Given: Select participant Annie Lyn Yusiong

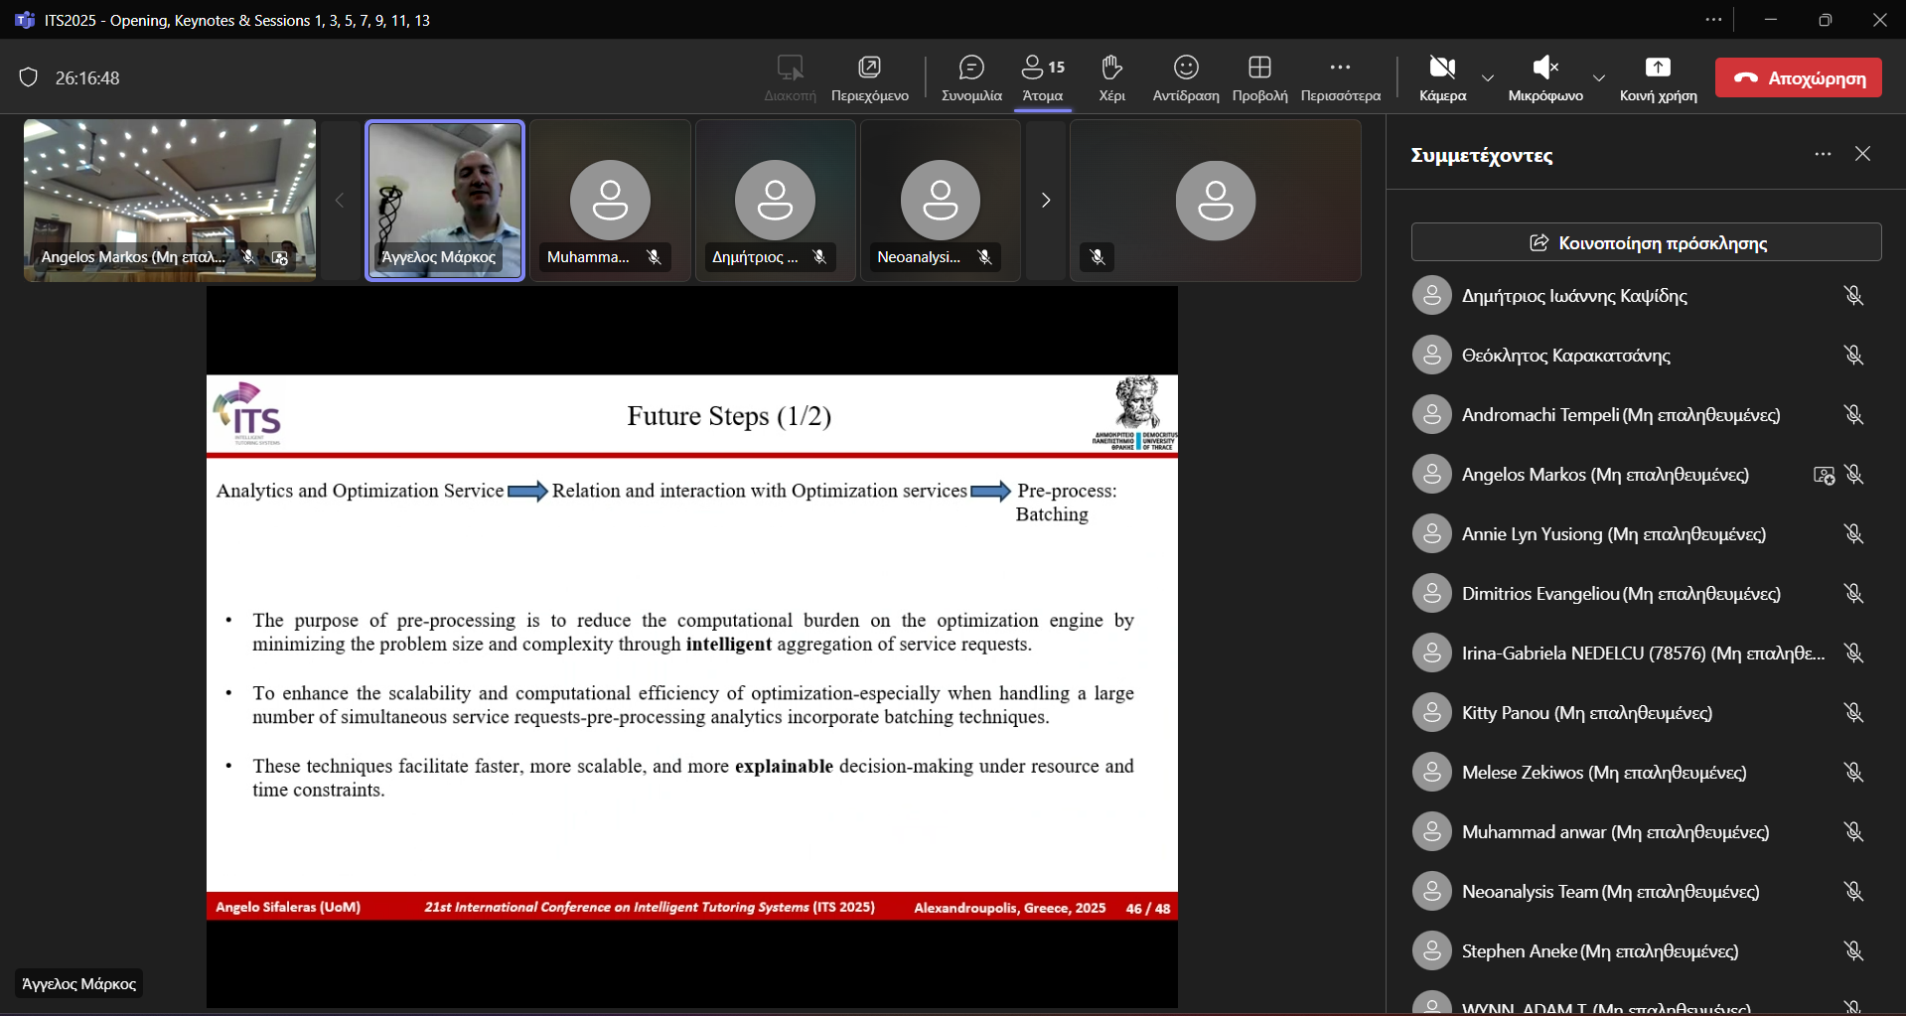Looking at the screenshot, I should (x=1646, y=533).
